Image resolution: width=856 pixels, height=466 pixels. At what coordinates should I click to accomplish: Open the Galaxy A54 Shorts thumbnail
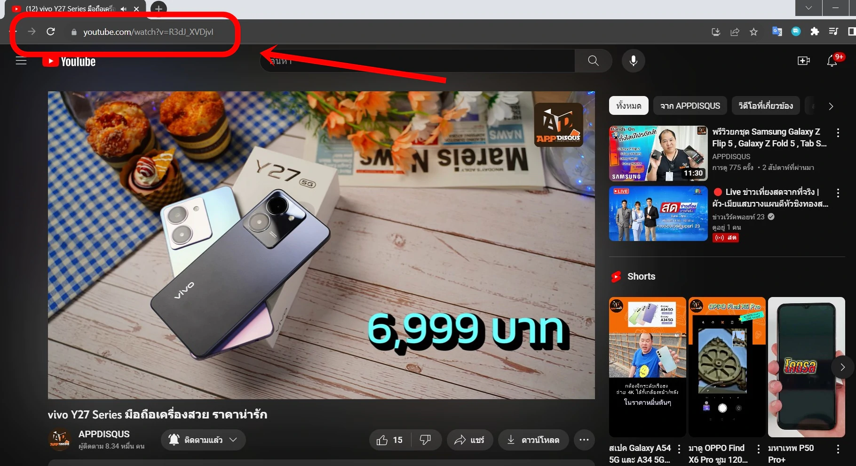click(648, 367)
